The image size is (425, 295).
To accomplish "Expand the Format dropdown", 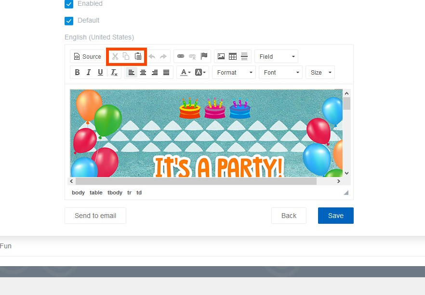I will pyautogui.click(x=234, y=72).
